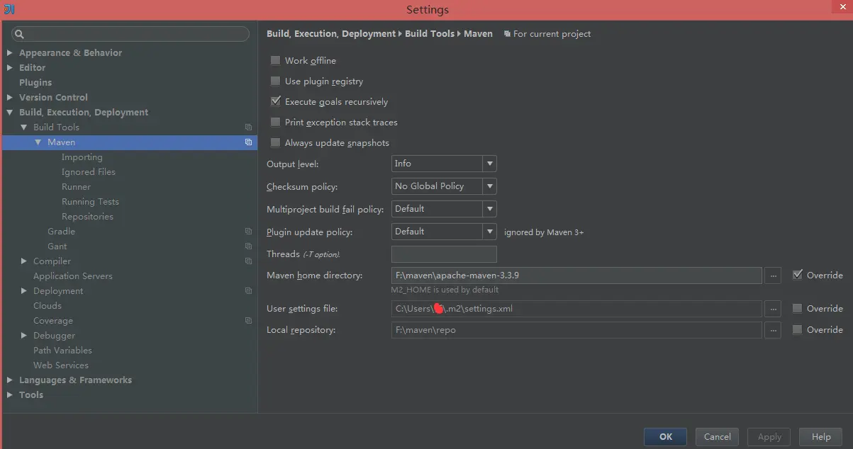Click the project-level icon on Maven row
Viewport: 853px width, 449px height.
248,142
